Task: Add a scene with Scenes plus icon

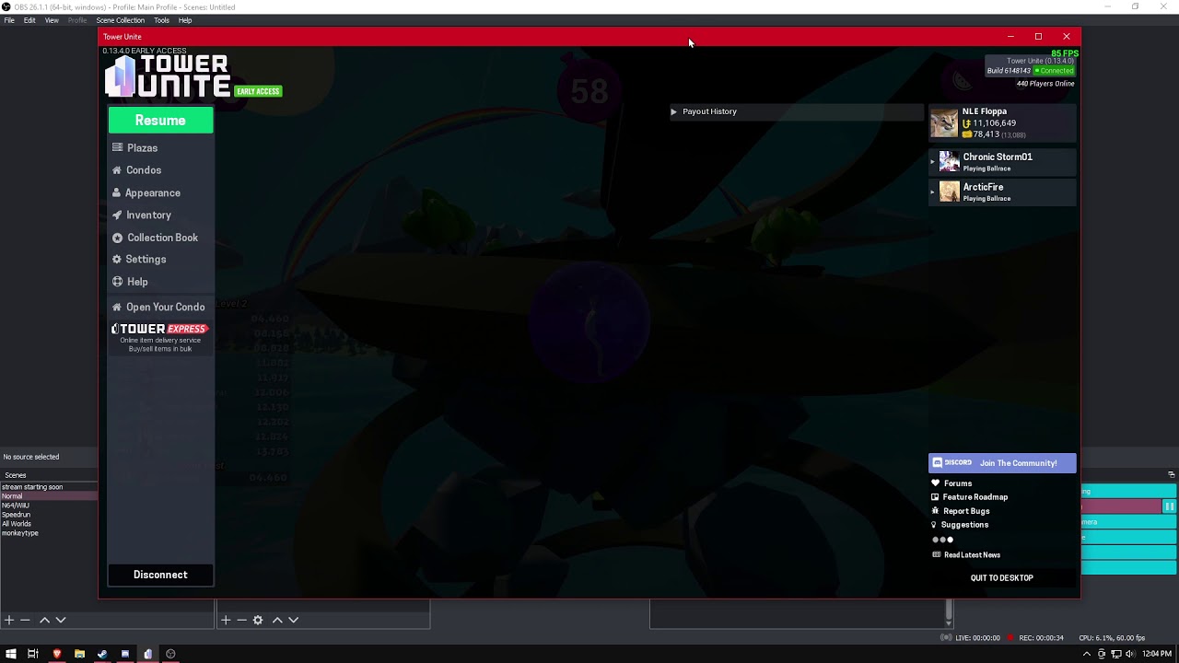Action: [9, 621]
